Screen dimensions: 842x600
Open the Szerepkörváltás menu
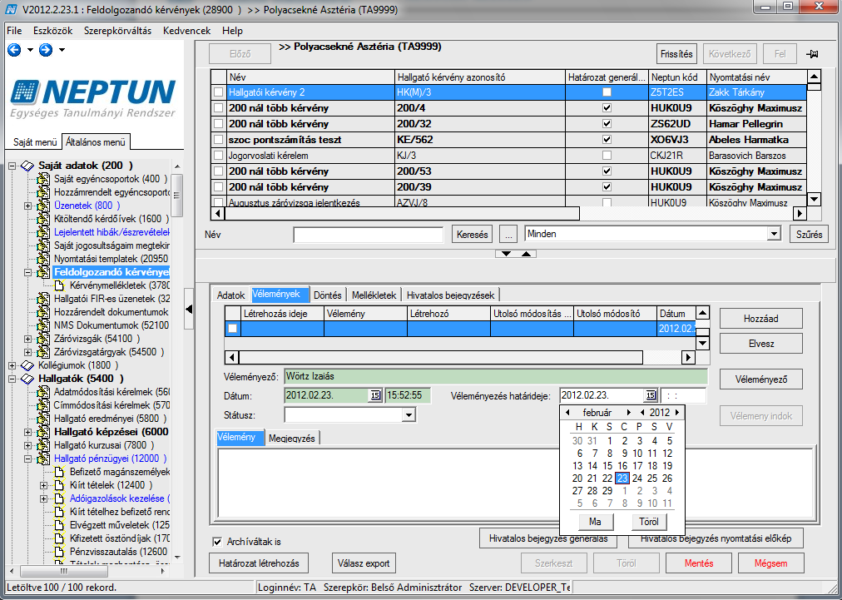[117, 31]
